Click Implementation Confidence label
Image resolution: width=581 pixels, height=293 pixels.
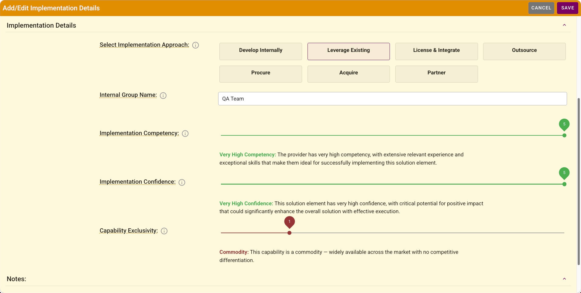137,182
